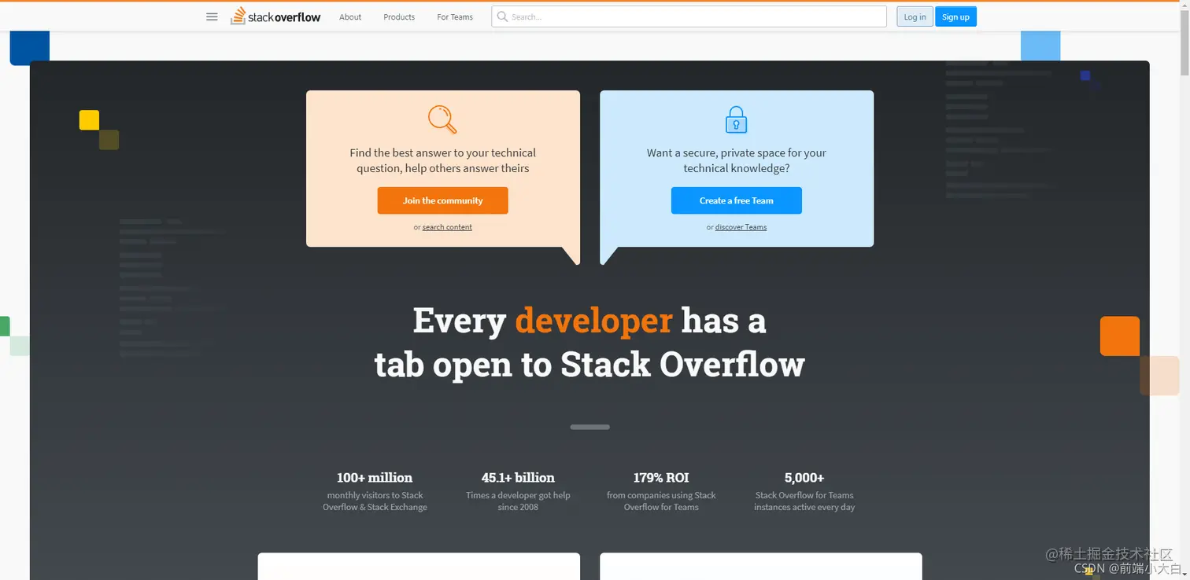Viewport: 1190px width, 580px height.
Task: Click the blue padlock illustration
Action: pyautogui.click(x=736, y=119)
